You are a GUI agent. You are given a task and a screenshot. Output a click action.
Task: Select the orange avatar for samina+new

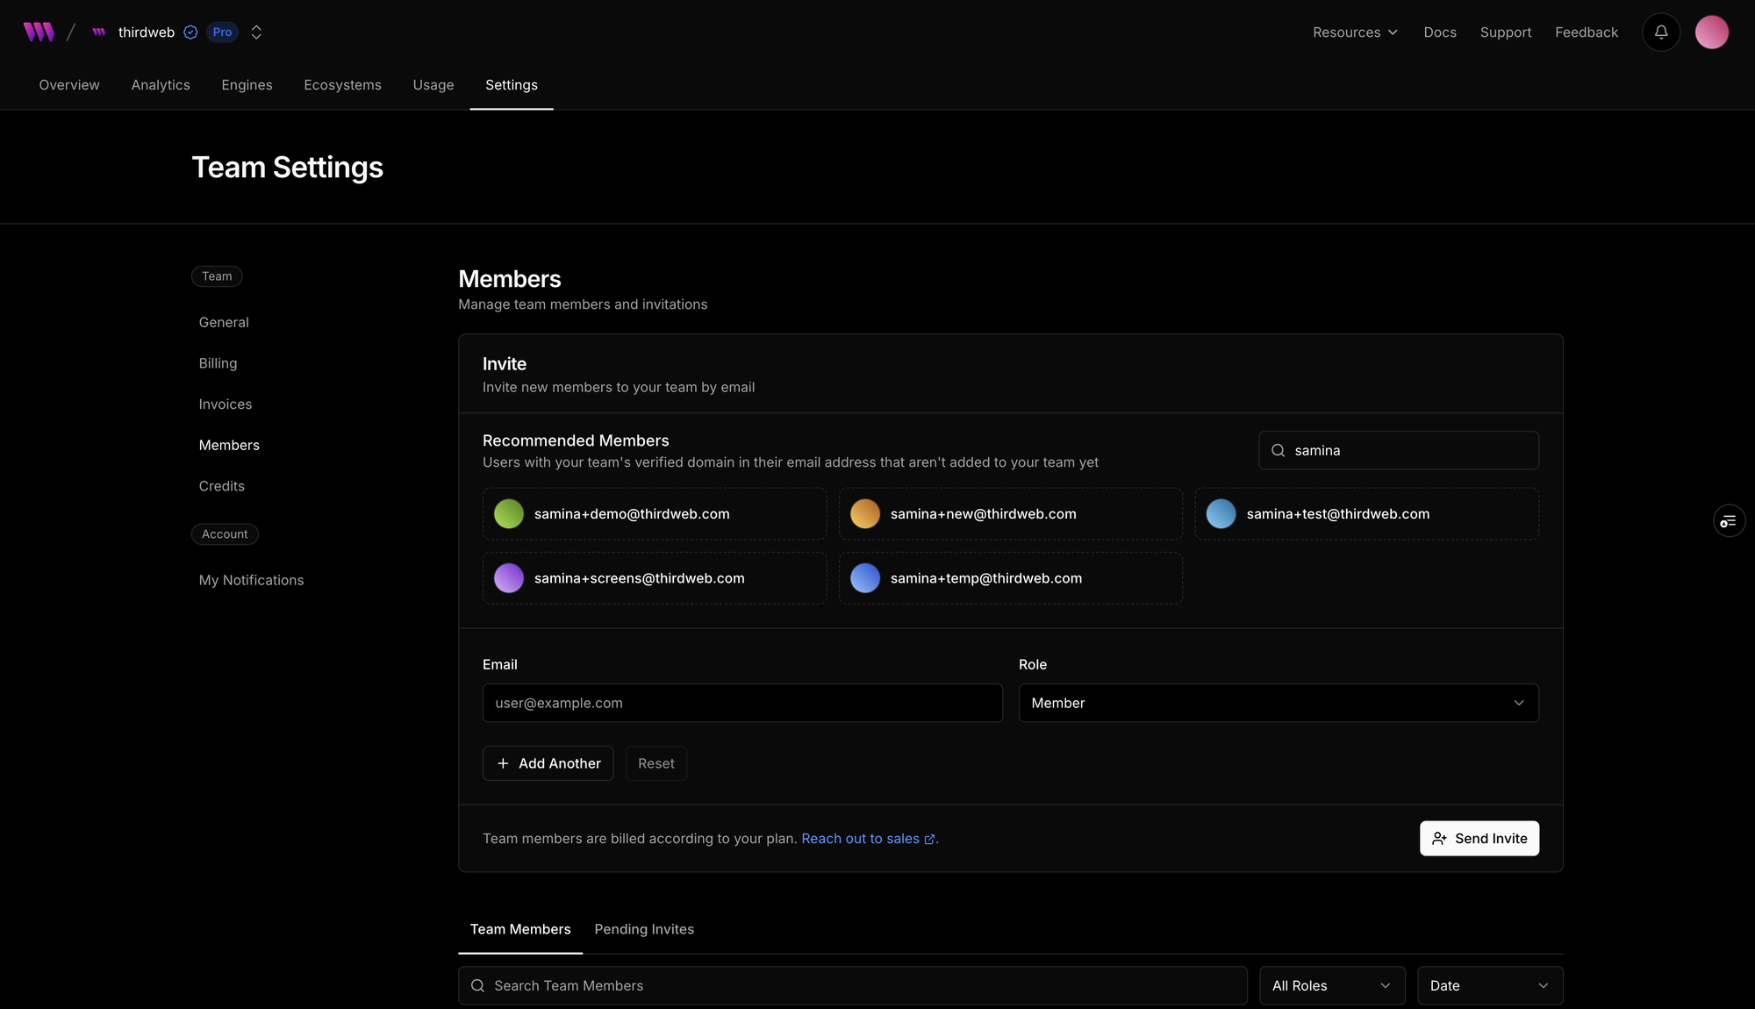[x=865, y=514]
